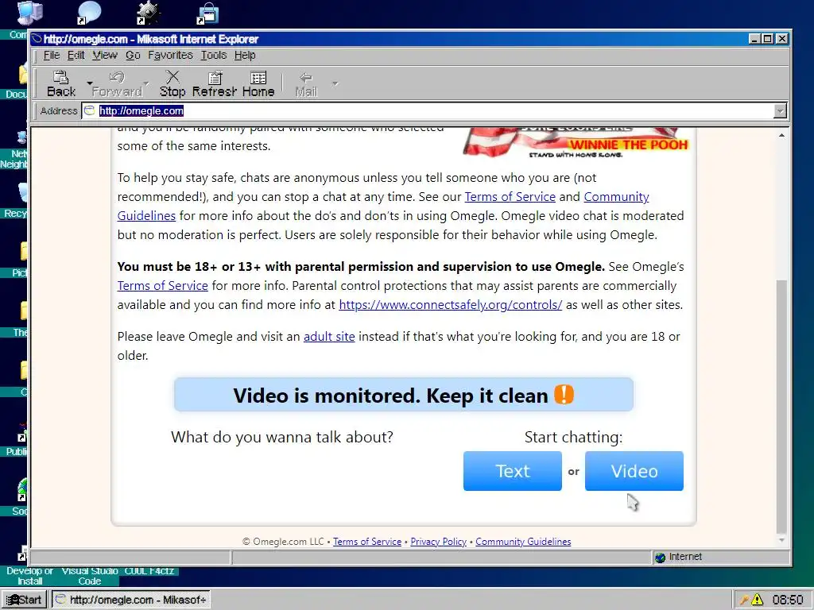Click the 'Video is monitored. Keep it clean' banner
Screen dimensions: 814x610
pos(403,395)
